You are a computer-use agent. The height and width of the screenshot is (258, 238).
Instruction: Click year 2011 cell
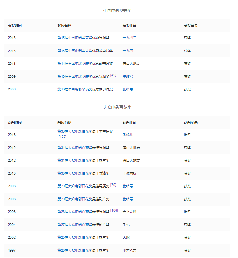(12, 63)
